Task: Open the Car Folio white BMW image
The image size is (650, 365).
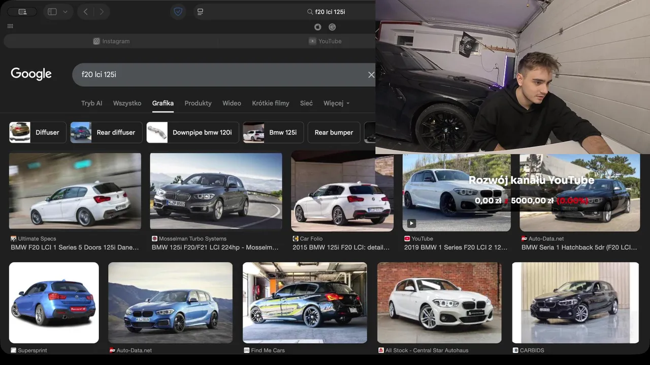Action: [x=342, y=191]
